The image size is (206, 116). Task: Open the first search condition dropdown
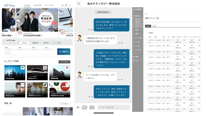point(10,49)
